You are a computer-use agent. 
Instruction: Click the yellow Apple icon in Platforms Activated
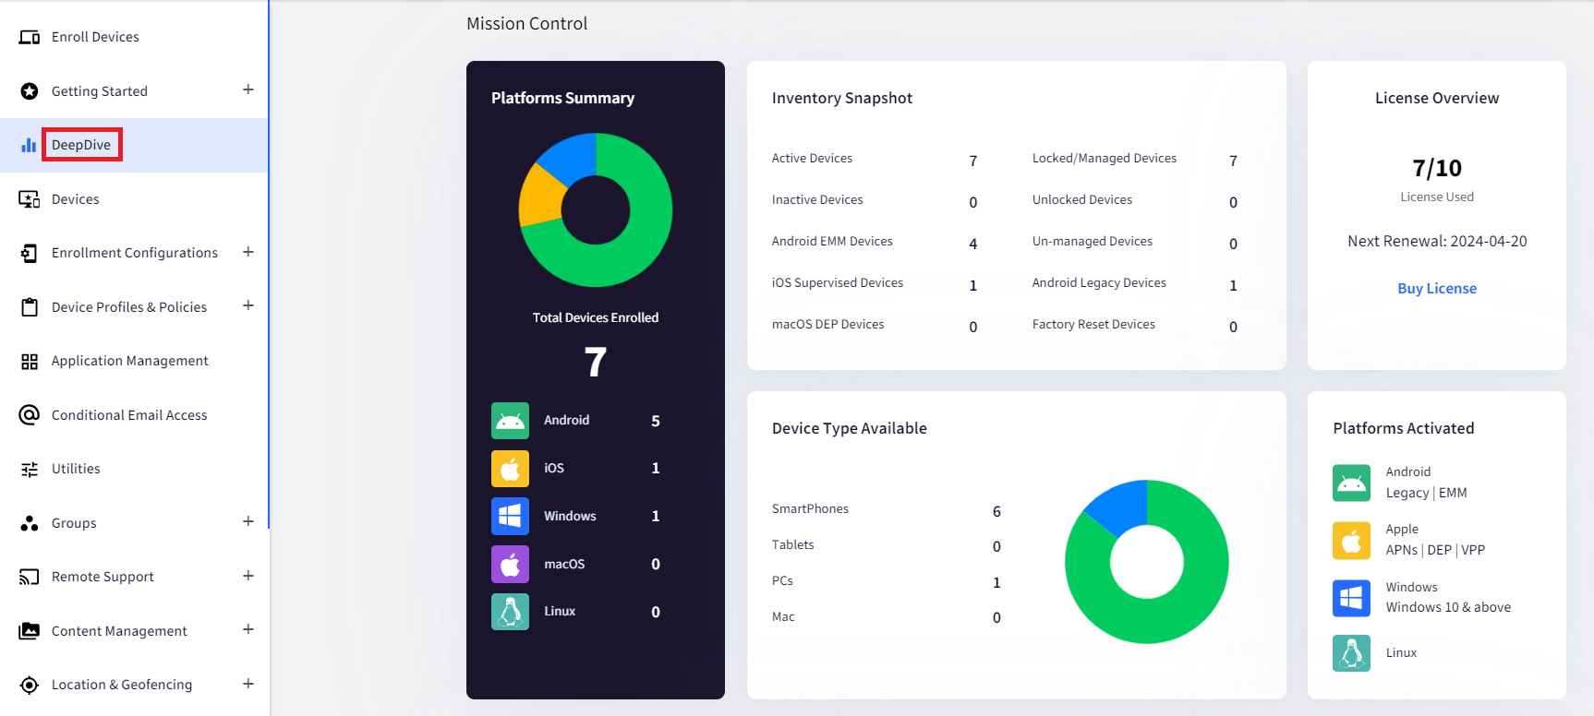tap(1351, 541)
